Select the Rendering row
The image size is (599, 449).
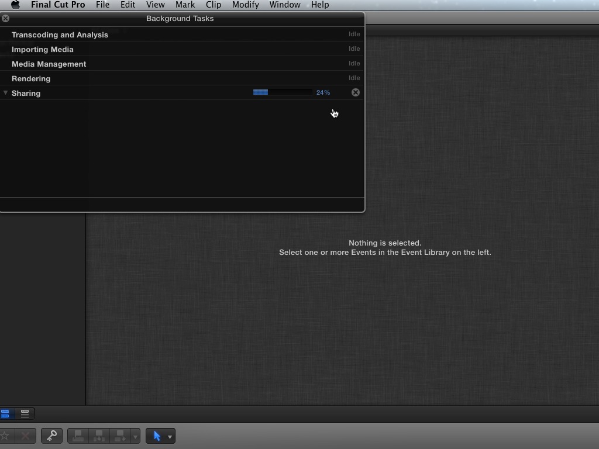tap(183, 78)
